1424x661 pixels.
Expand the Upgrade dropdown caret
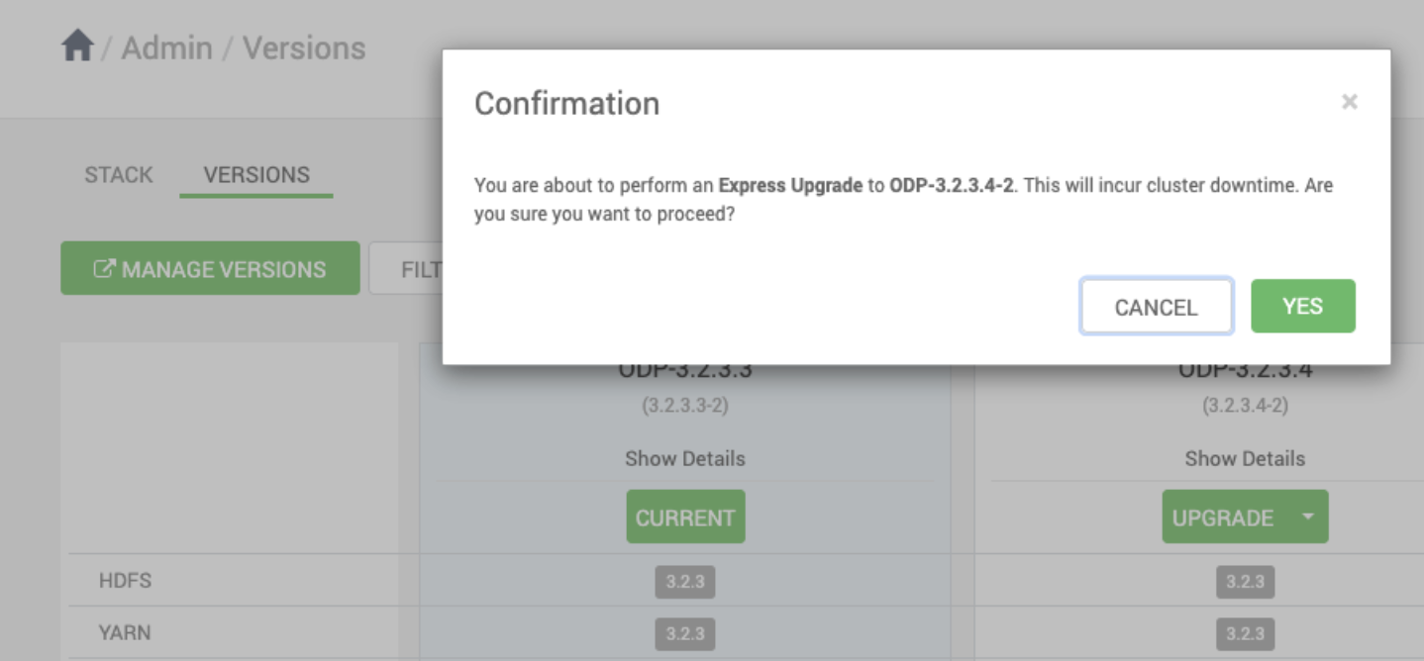point(1308,517)
